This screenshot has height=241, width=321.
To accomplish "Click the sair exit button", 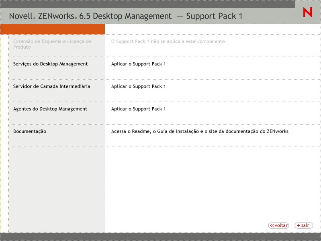I will (304, 225).
